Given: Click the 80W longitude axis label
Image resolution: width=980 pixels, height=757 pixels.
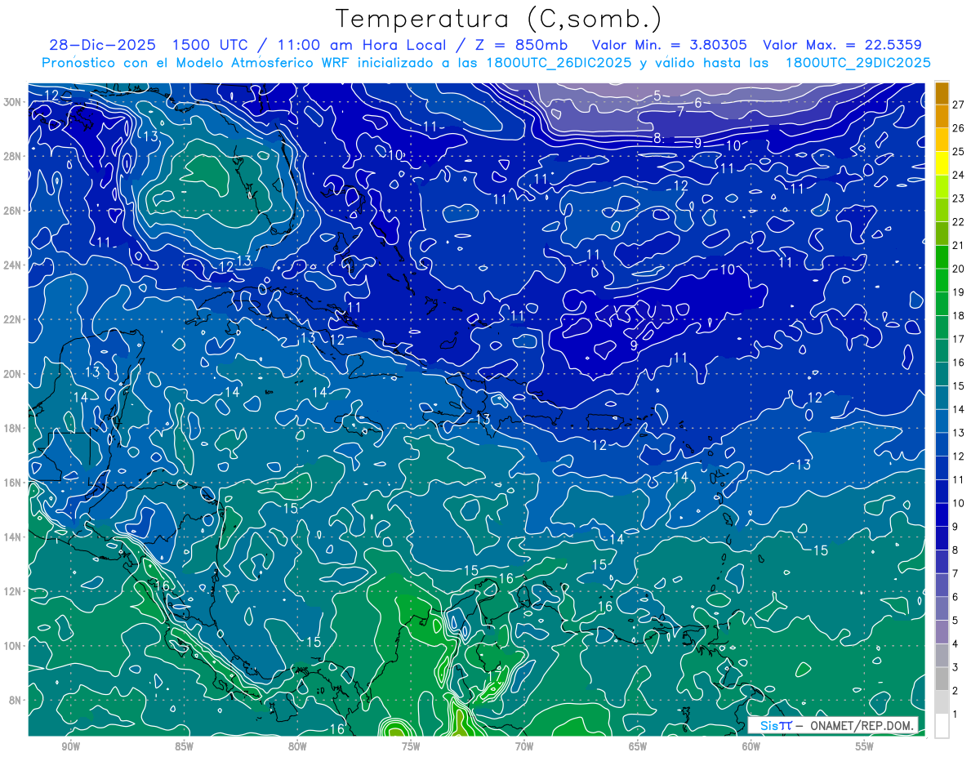Looking at the screenshot, I should 297,746.
